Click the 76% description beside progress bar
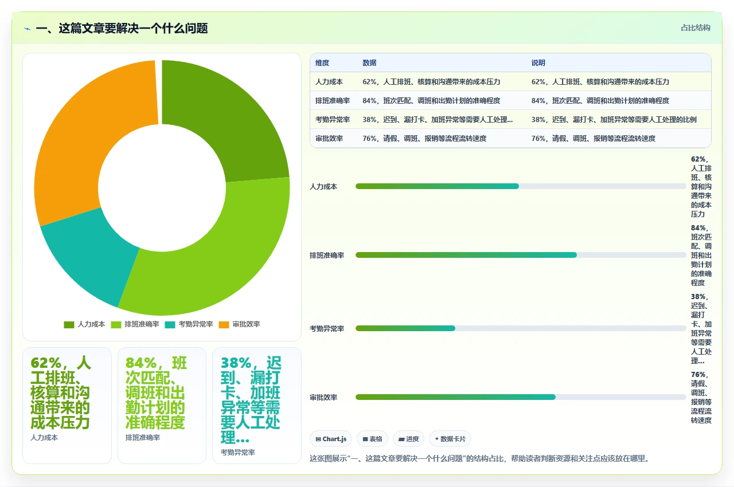The height and width of the screenshot is (487, 734). coord(702,398)
